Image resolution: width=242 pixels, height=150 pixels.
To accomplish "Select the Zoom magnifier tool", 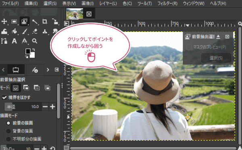I will point(35,41).
